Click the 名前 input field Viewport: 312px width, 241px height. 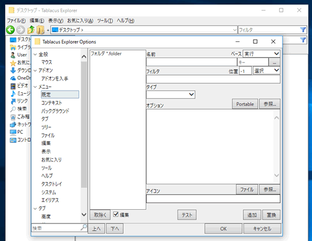(191, 62)
